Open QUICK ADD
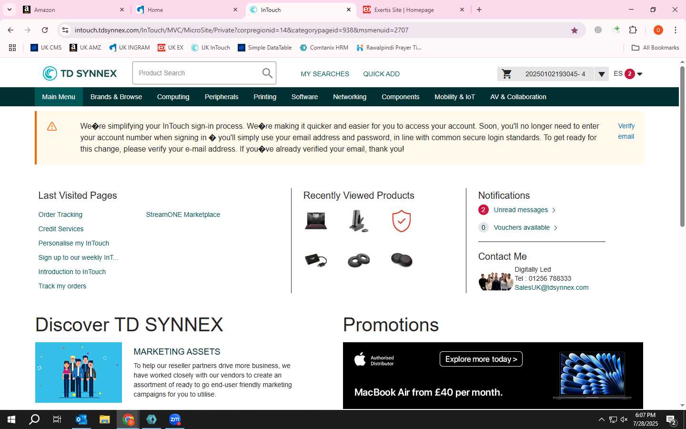The height and width of the screenshot is (429, 686). coord(381,74)
